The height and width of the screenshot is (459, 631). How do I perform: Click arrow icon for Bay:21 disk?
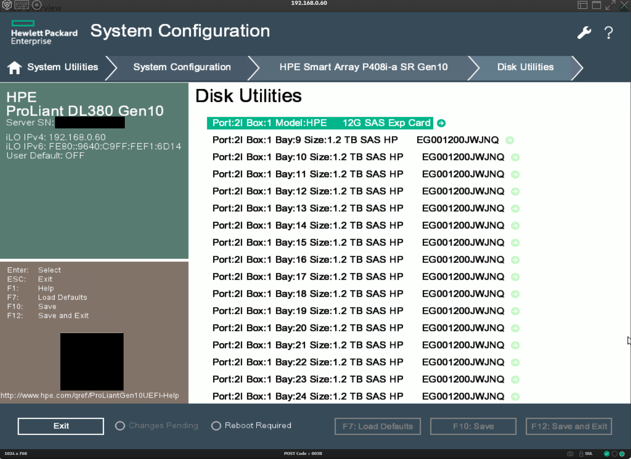515,345
